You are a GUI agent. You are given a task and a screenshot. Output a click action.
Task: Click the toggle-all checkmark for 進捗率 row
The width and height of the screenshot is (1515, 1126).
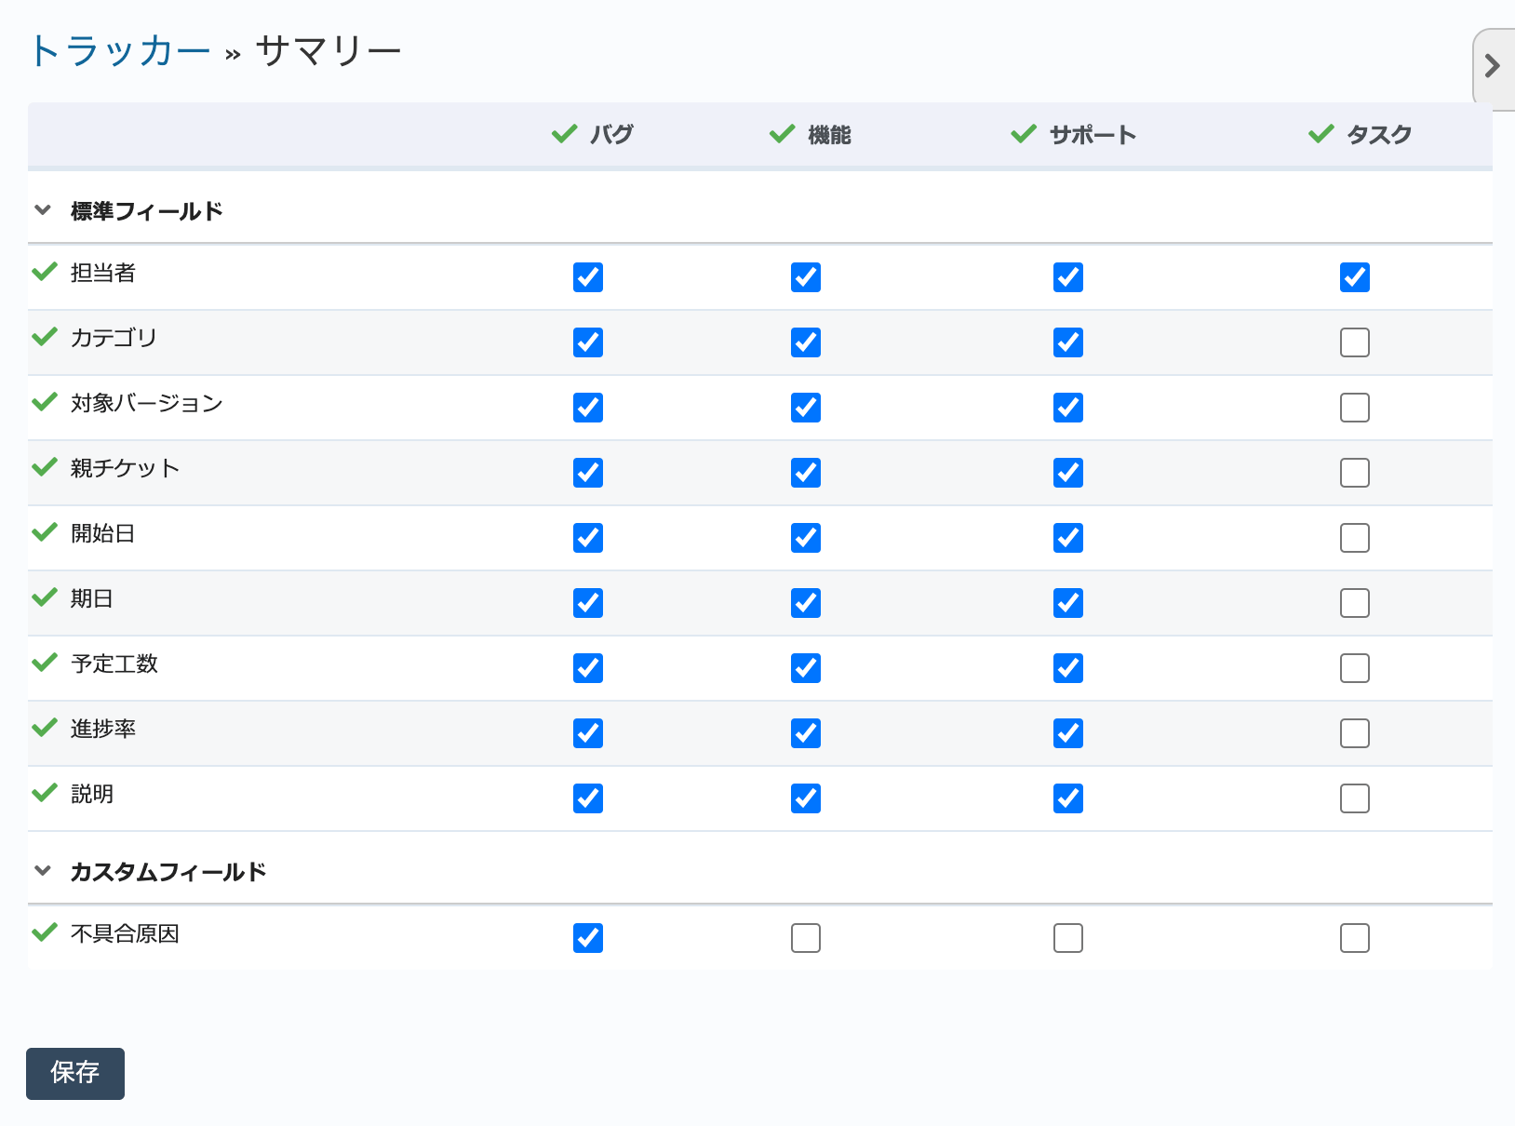45,728
